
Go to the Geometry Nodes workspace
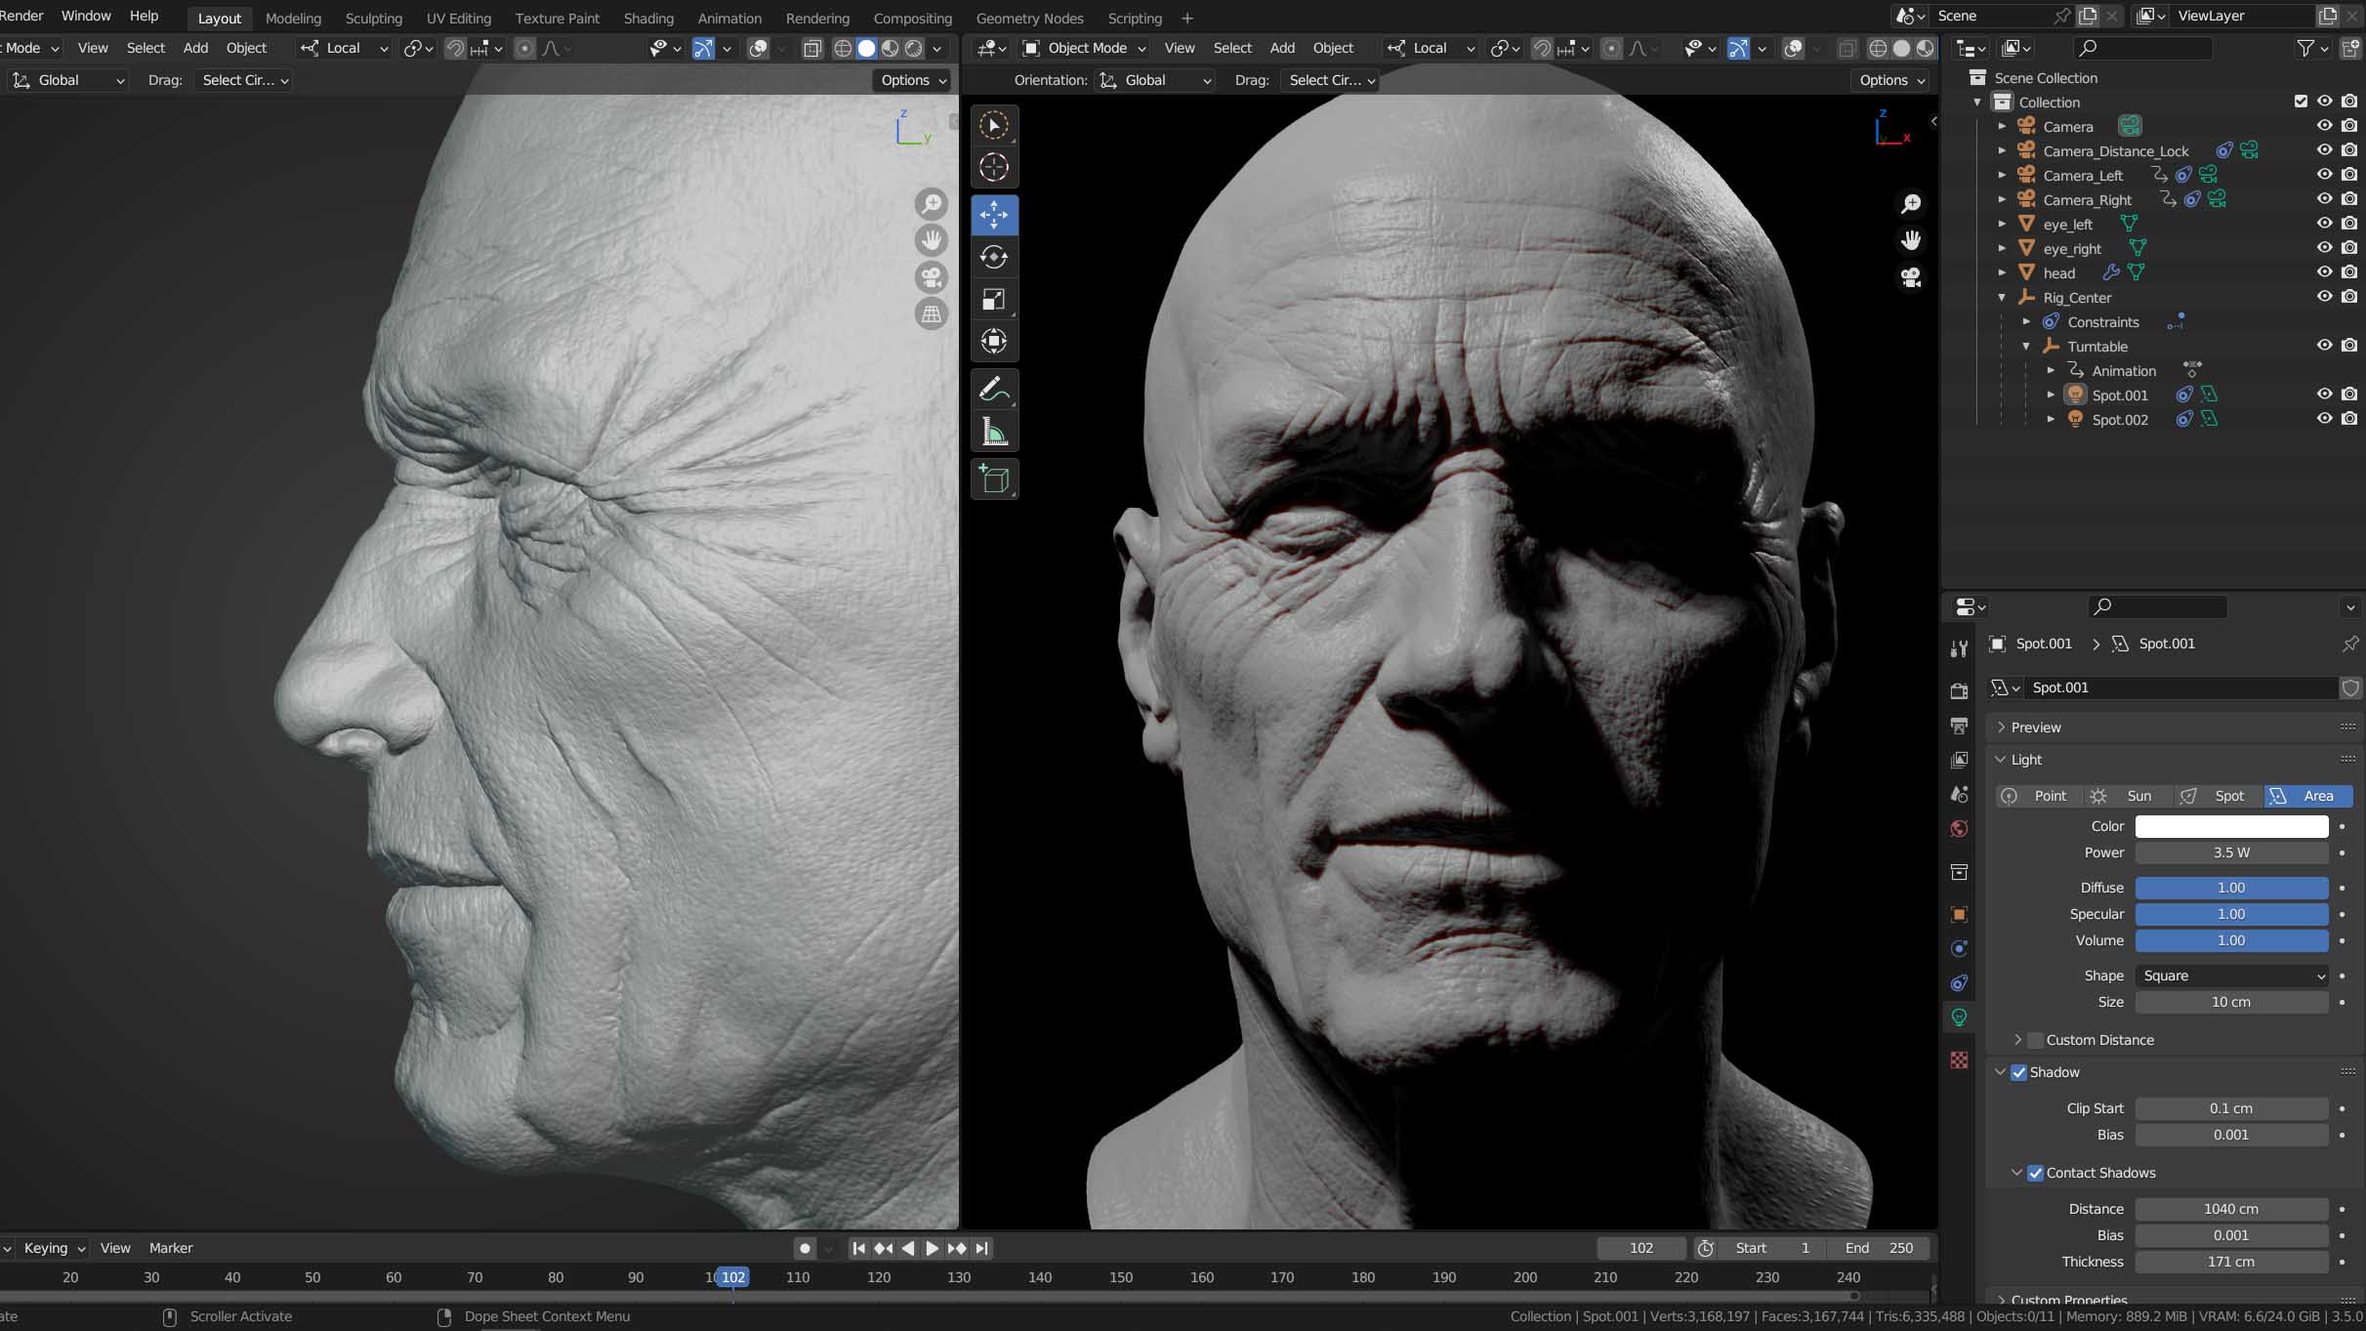pyautogui.click(x=1029, y=19)
